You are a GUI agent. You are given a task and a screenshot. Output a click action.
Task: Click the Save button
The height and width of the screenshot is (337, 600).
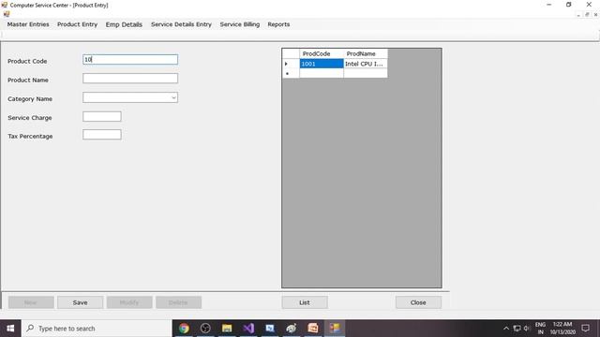tap(80, 302)
